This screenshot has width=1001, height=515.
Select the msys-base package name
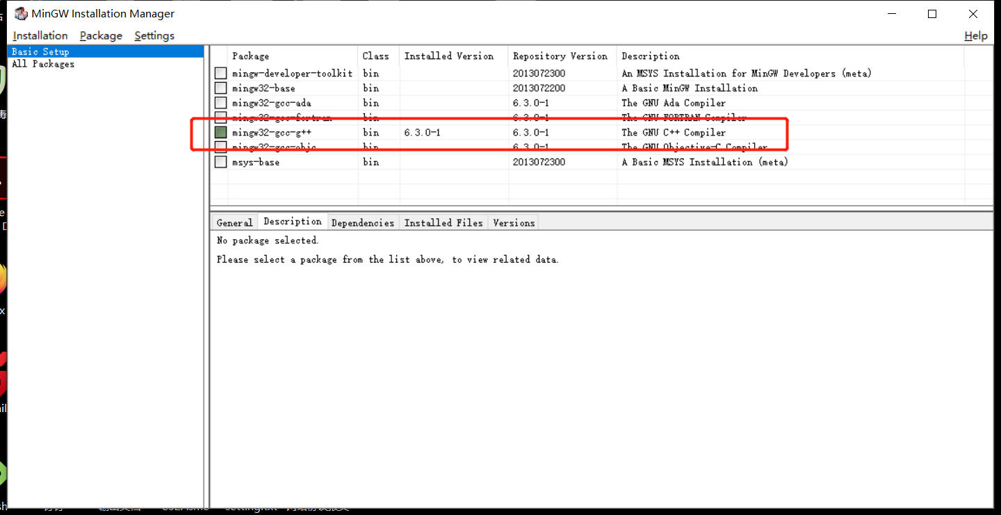[x=256, y=162]
